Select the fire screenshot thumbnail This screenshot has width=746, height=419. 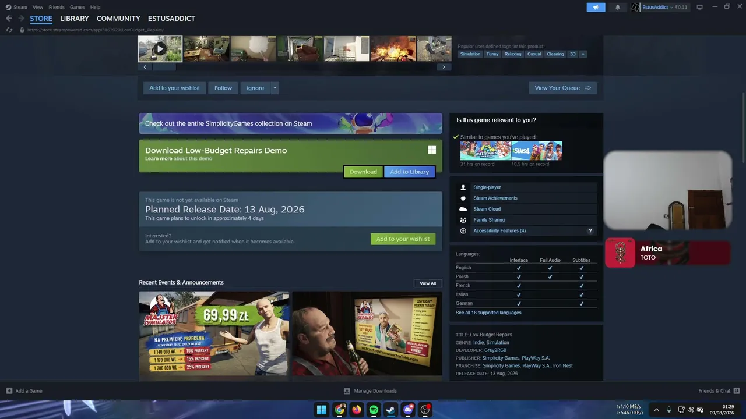click(393, 49)
